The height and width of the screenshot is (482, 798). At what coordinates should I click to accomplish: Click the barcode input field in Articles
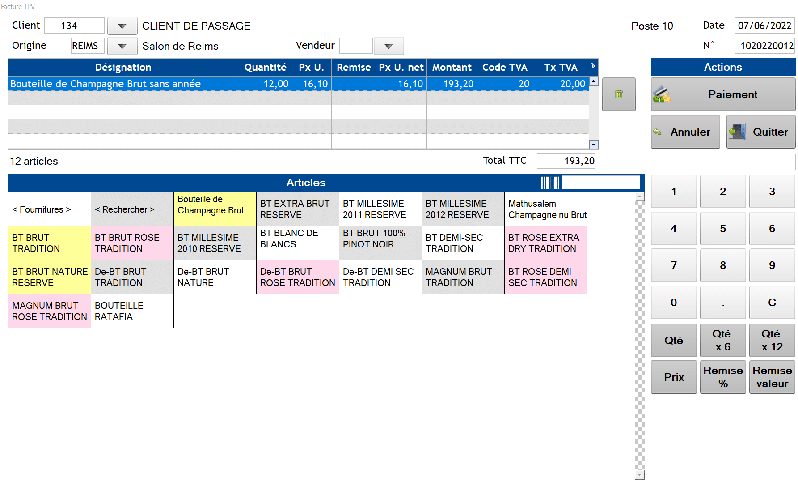600,183
